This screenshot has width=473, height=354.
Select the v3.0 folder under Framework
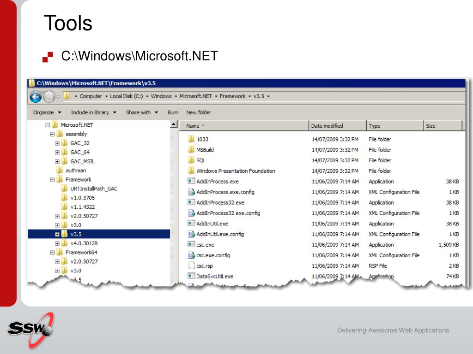pyautogui.click(x=76, y=225)
